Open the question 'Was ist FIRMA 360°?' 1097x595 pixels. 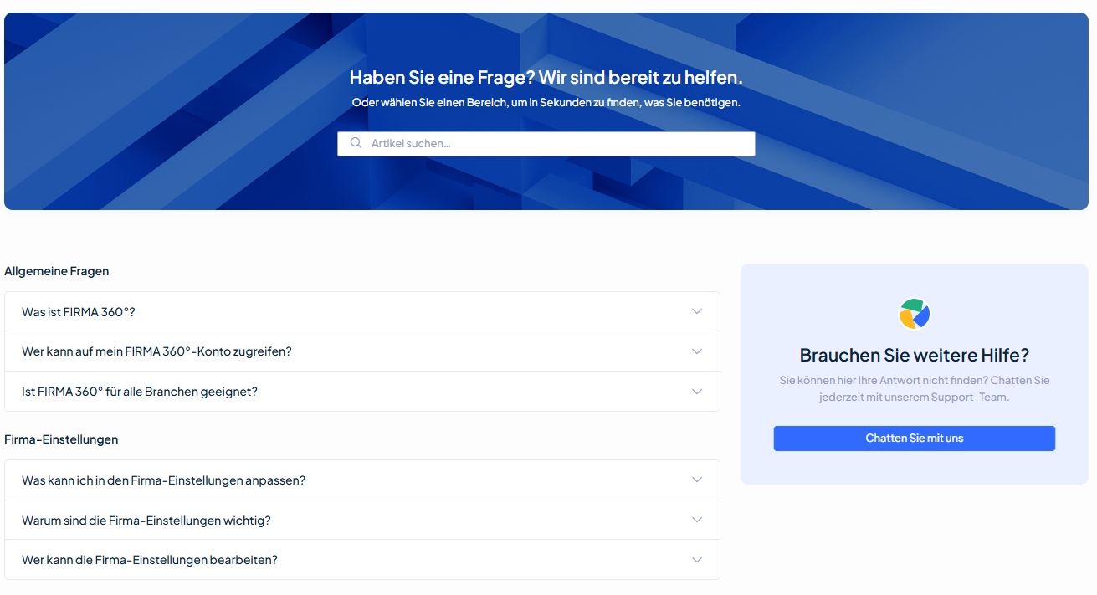[79, 311]
